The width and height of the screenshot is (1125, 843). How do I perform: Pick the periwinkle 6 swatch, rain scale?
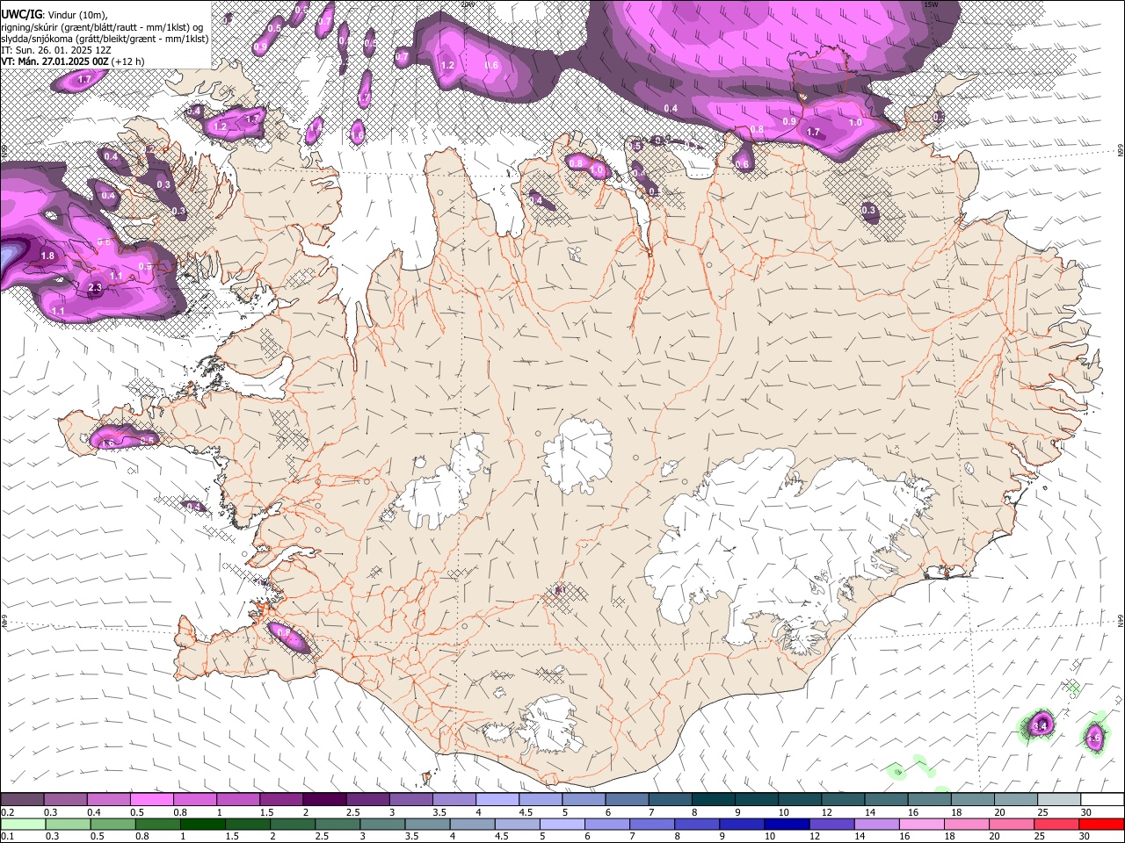pos(606,824)
